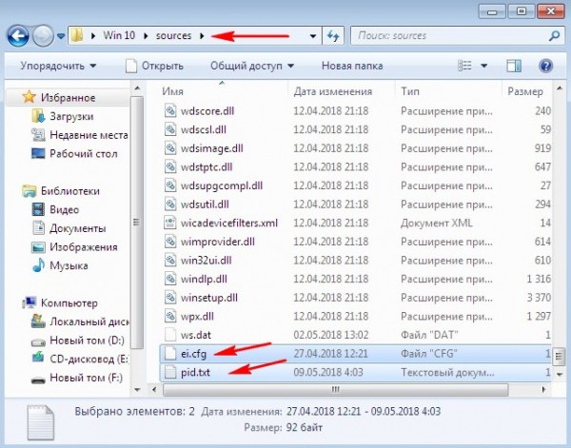Click the folder icon in address bar
The width and height of the screenshot is (571, 448).
77,35
